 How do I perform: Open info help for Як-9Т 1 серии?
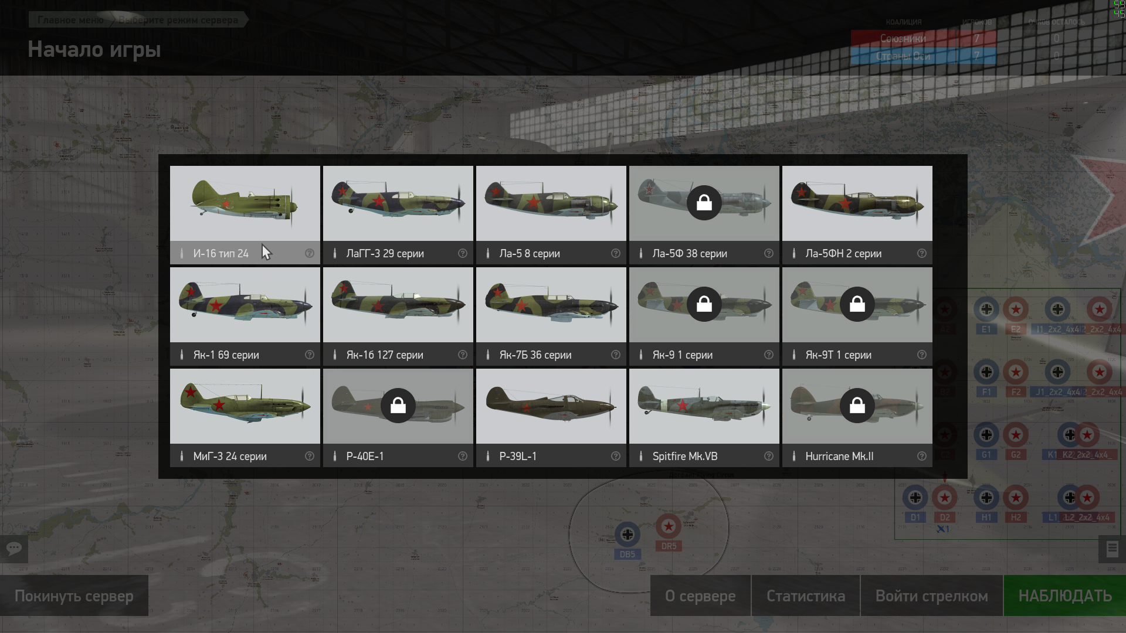coord(921,355)
